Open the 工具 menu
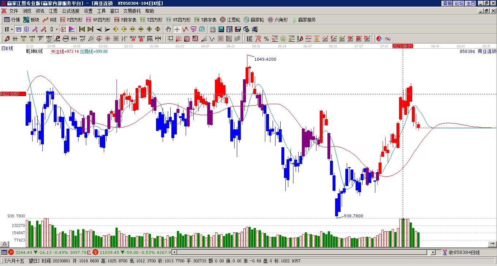Screen dimensions: 497x266 point(101,11)
